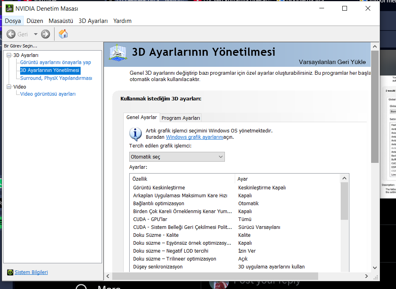The height and width of the screenshot is (289, 396).
Task: Click the Windows grafik ayarlarını link
Action: [x=194, y=137]
